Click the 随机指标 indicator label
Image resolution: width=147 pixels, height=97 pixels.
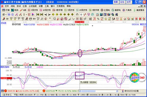point(5,67)
